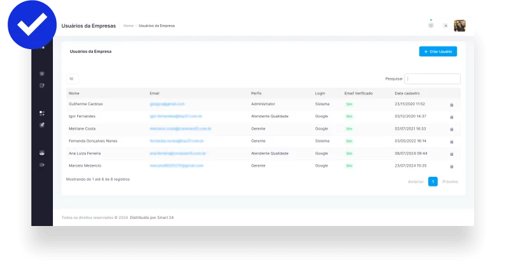Click the name Meiriane Costa
The height and width of the screenshot is (279, 506).
click(82, 129)
